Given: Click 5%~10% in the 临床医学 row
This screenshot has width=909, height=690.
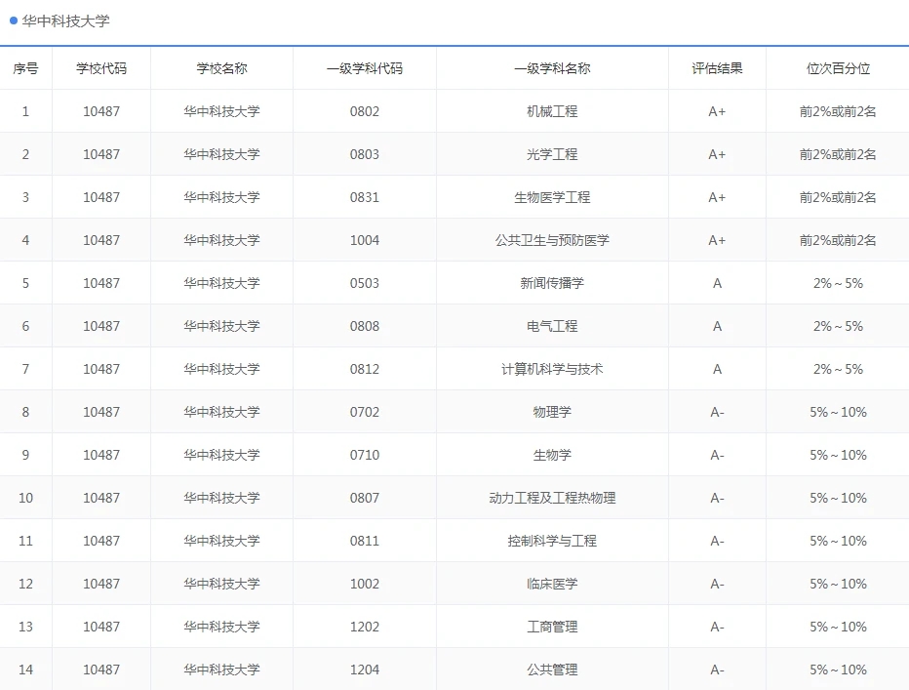Looking at the screenshot, I should pyautogui.click(x=838, y=584).
